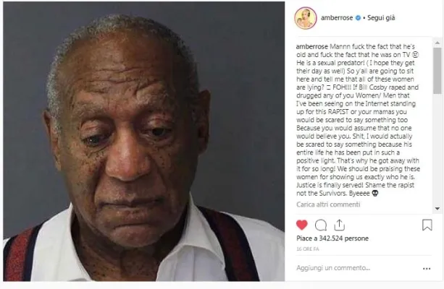Open the three-dot more options menu
The image size is (444, 289).
[427, 269]
